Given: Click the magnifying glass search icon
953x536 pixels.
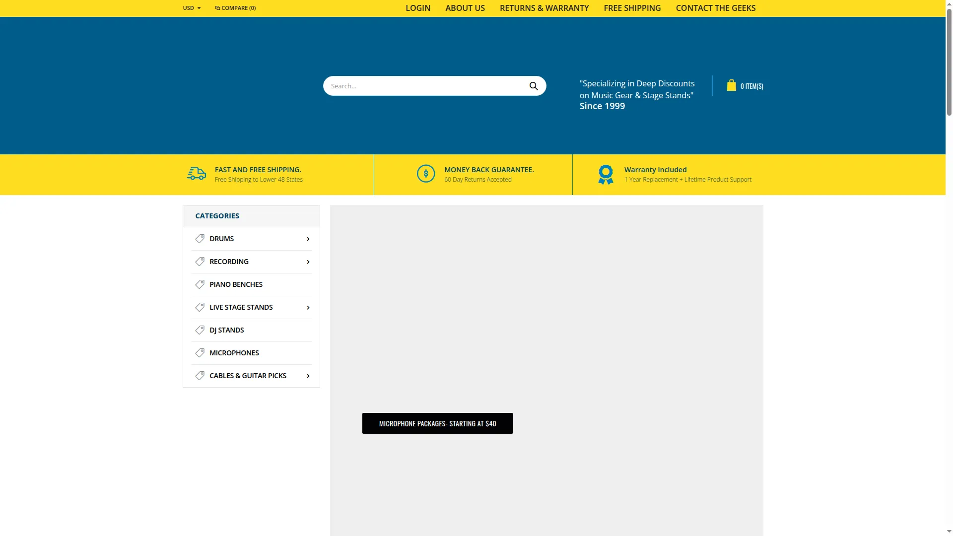Looking at the screenshot, I should pyautogui.click(x=534, y=86).
